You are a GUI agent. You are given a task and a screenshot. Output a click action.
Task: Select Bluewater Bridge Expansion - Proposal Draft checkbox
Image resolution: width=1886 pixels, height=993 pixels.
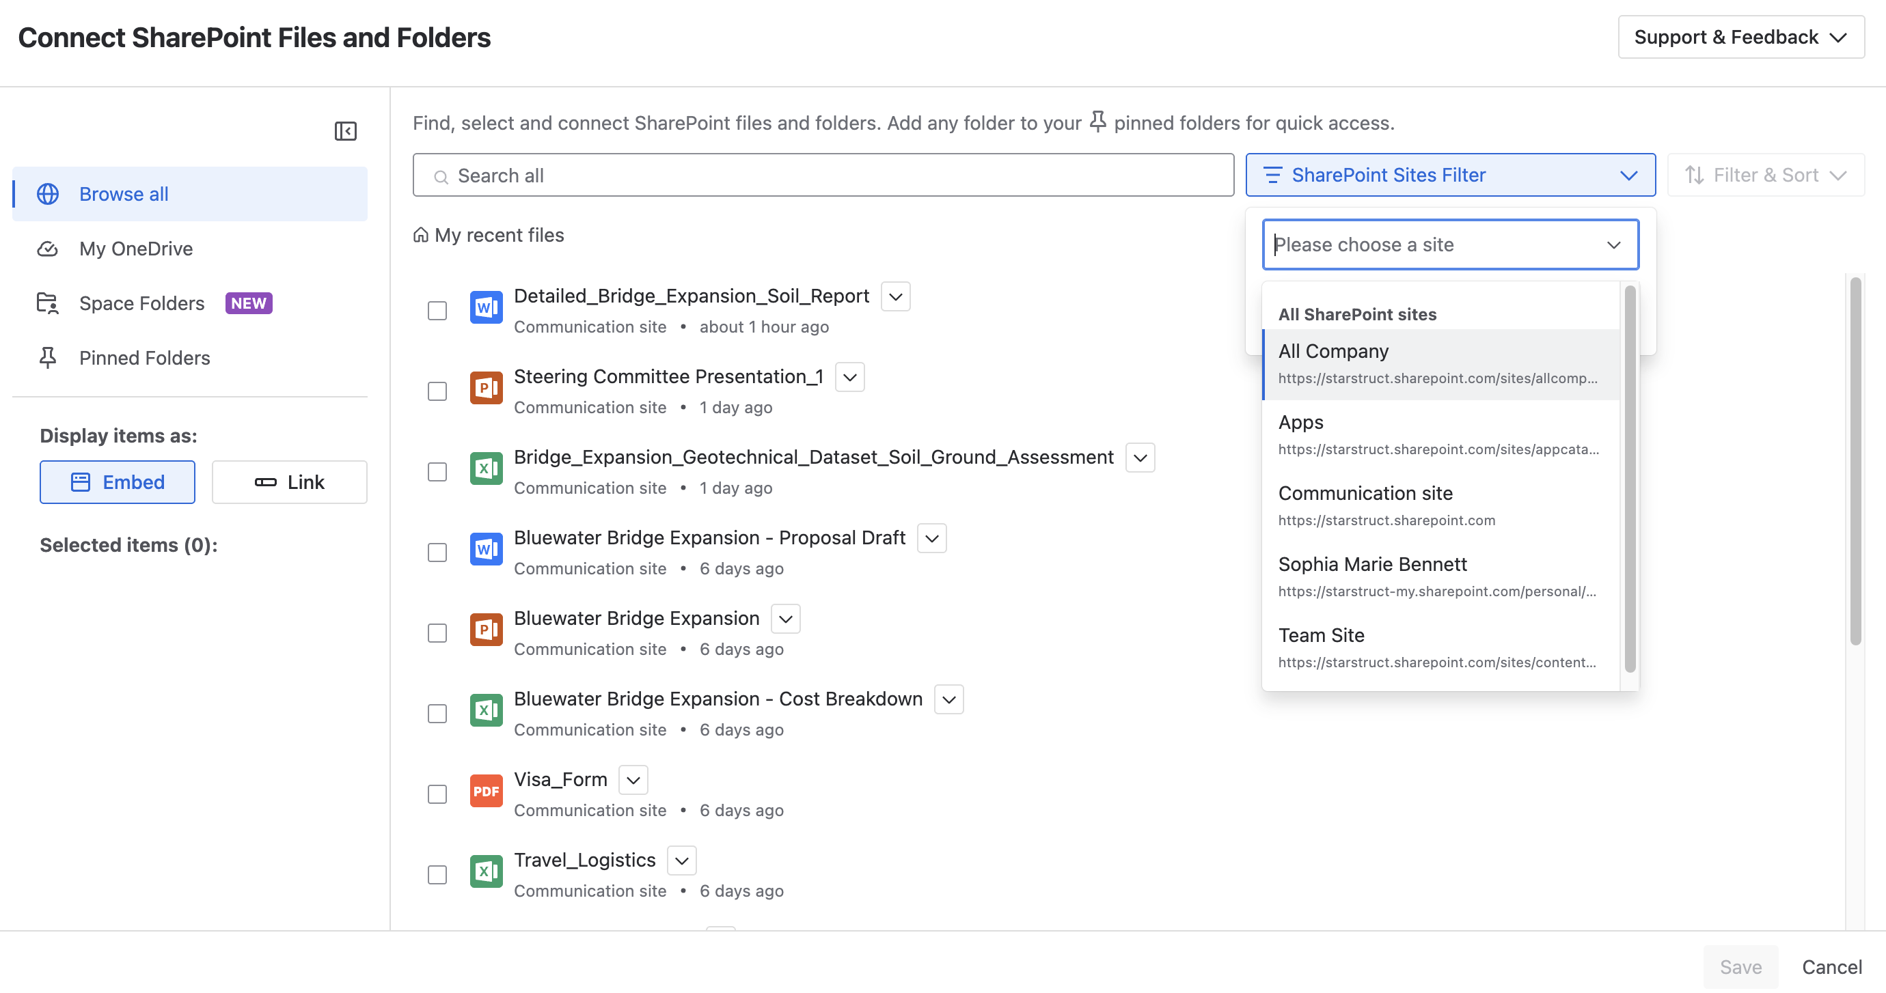click(437, 553)
